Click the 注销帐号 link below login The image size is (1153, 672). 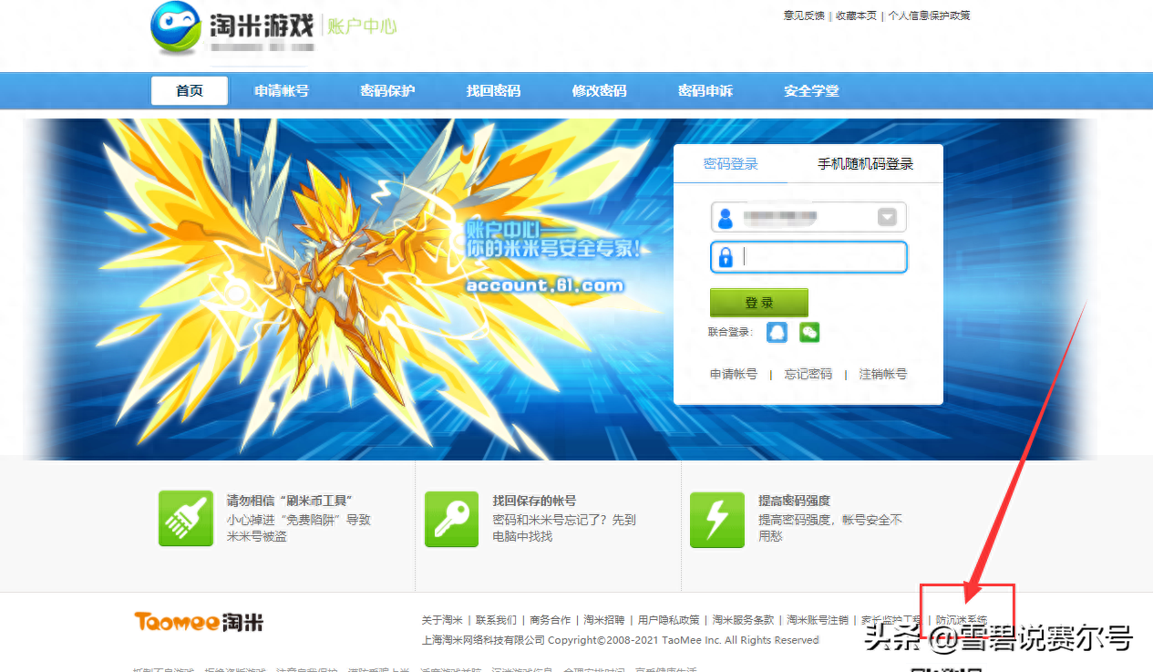click(882, 374)
